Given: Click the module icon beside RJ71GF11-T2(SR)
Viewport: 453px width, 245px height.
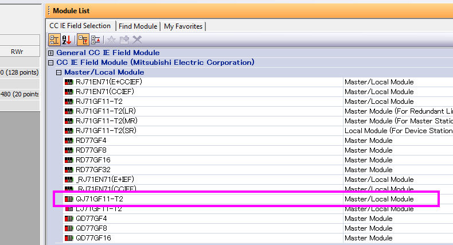Looking at the screenshot, I should coord(69,131).
